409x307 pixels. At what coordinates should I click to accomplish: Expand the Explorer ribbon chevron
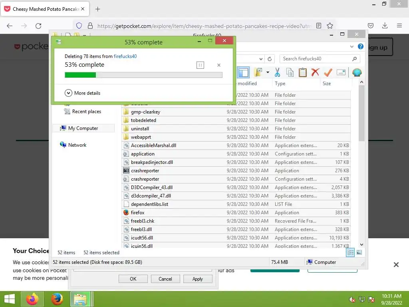coord(351,47)
